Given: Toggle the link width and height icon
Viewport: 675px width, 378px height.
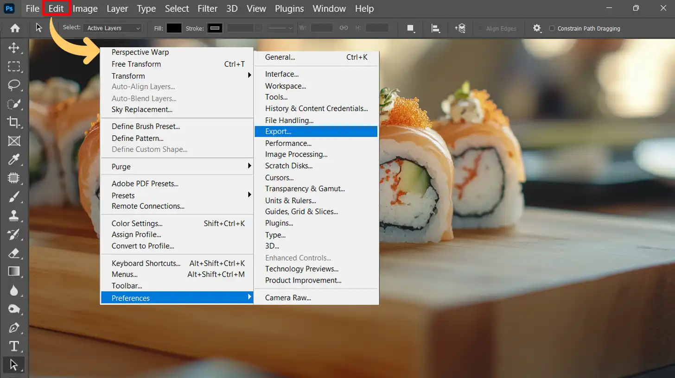Looking at the screenshot, I should [x=344, y=28].
